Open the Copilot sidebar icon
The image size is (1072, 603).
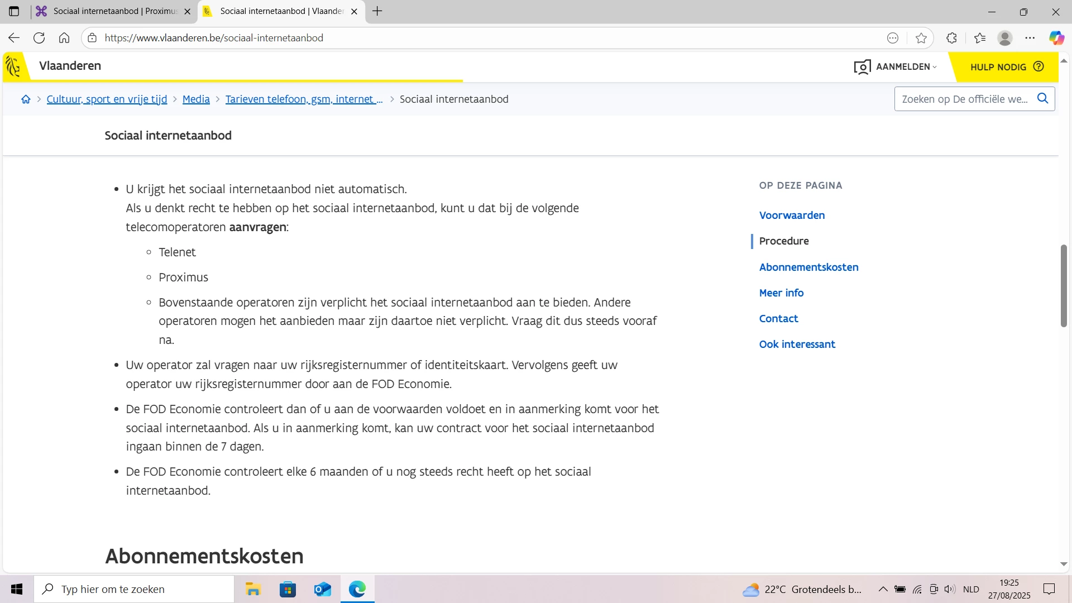(x=1056, y=38)
